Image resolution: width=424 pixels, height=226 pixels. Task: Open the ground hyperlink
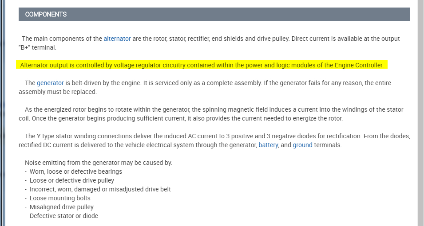[x=302, y=145]
